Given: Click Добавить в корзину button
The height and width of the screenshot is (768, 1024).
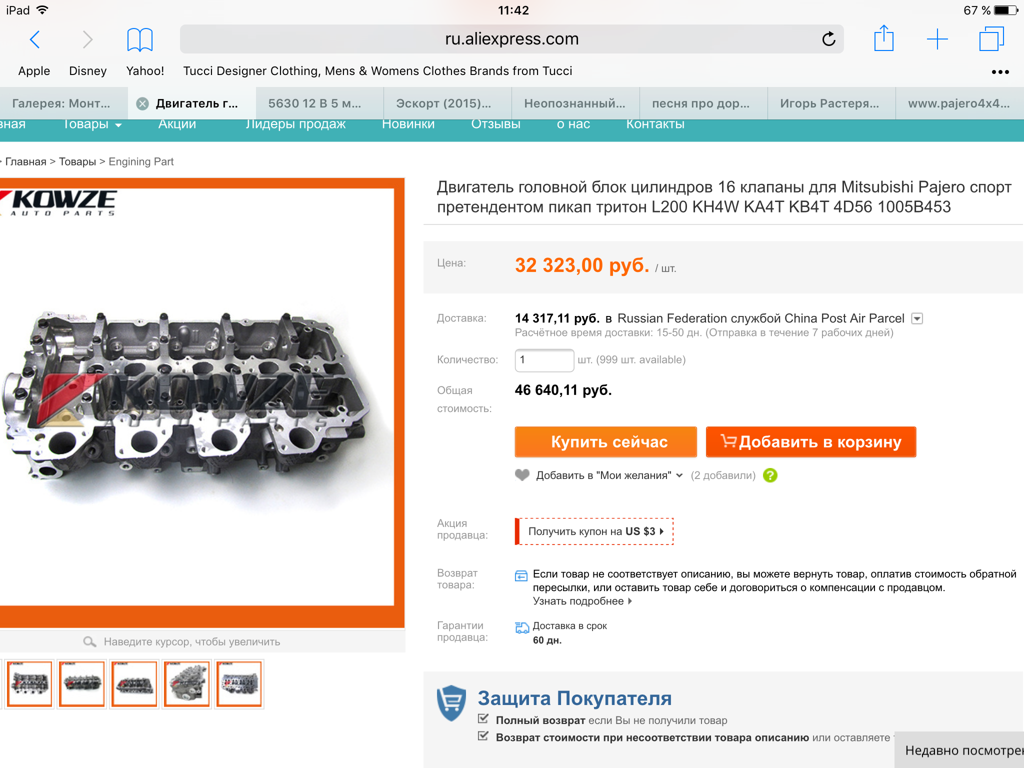Looking at the screenshot, I should [810, 441].
